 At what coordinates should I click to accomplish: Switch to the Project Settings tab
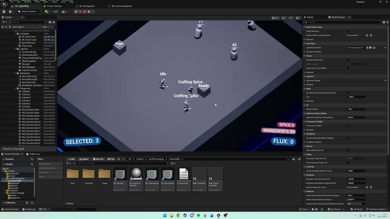[52, 6]
